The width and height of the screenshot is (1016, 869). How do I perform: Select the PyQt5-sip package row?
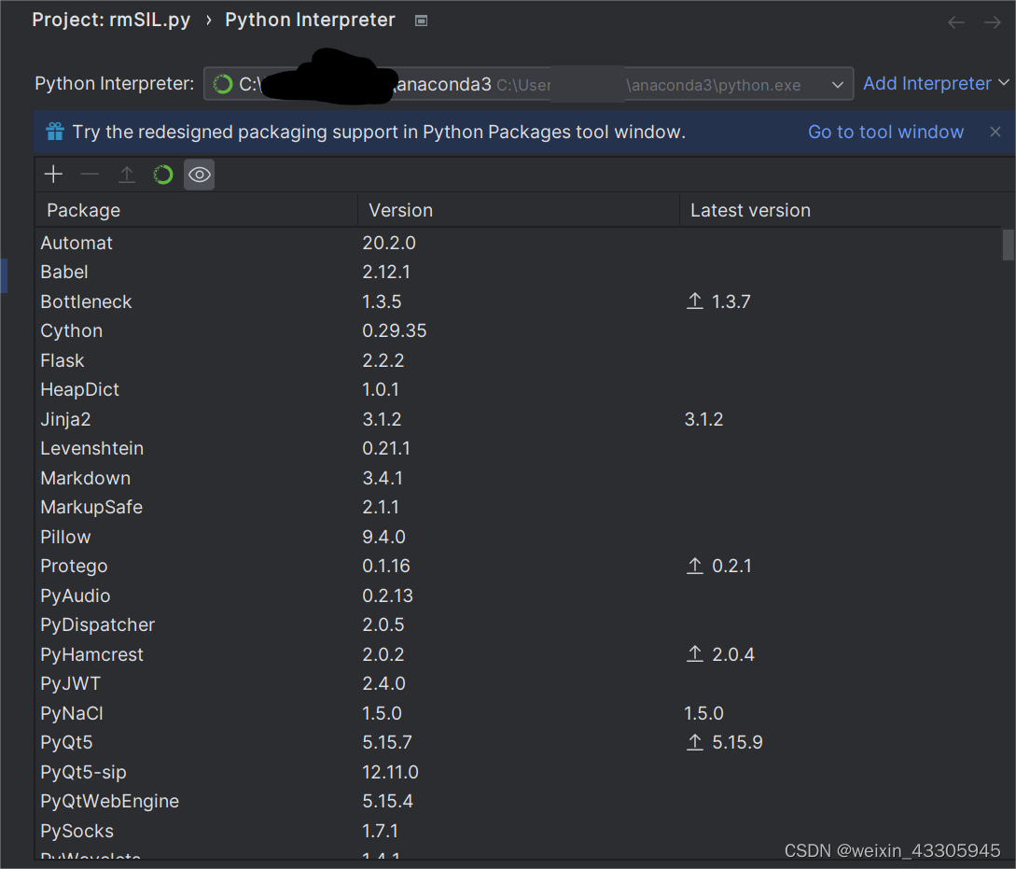[518, 773]
